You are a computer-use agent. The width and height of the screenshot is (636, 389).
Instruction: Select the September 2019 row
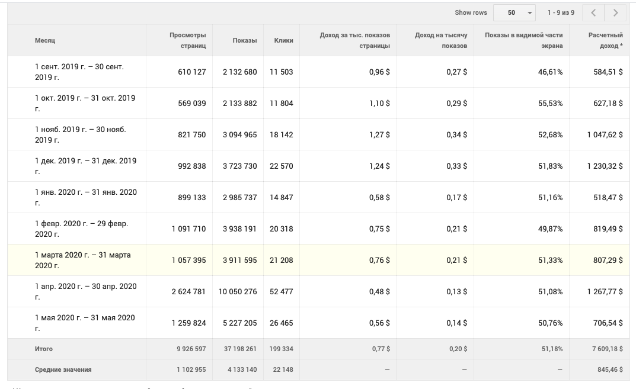coord(79,72)
